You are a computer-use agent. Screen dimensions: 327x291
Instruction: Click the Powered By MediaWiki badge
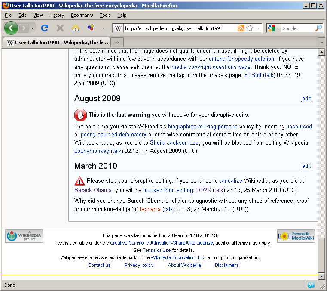296,236
